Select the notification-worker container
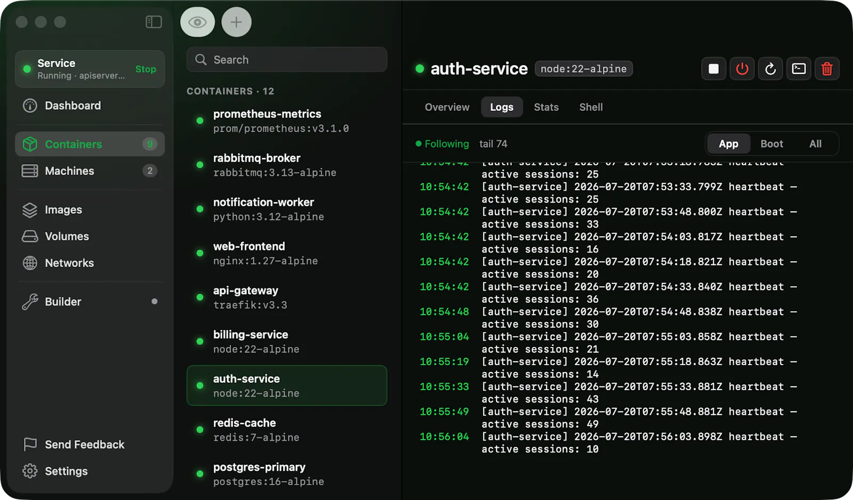 (x=287, y=209)
